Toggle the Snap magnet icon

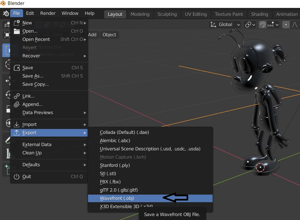[x=262, y=25]
